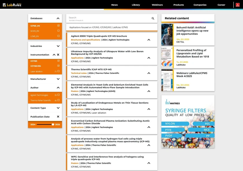Collapse the hydrogen fuel cells result chevron
243x171 pixels.
click(x=149, y=145)
